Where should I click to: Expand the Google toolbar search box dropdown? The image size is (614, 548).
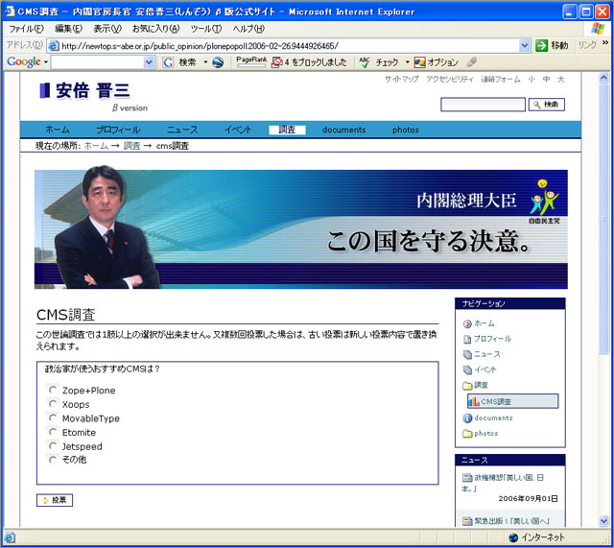click(x=149, y=62)
